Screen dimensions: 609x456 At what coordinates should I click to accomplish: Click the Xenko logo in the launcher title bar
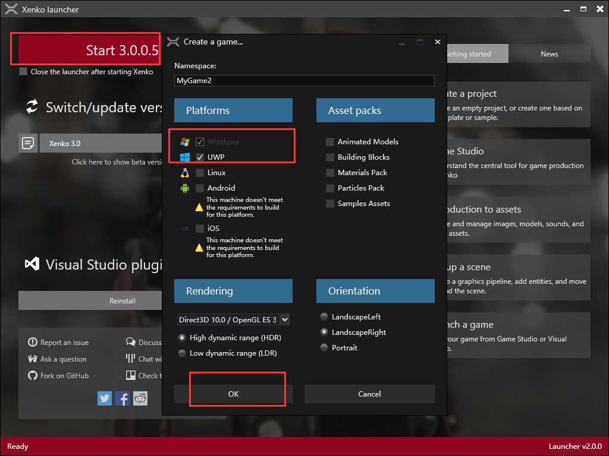click(11, 9)
